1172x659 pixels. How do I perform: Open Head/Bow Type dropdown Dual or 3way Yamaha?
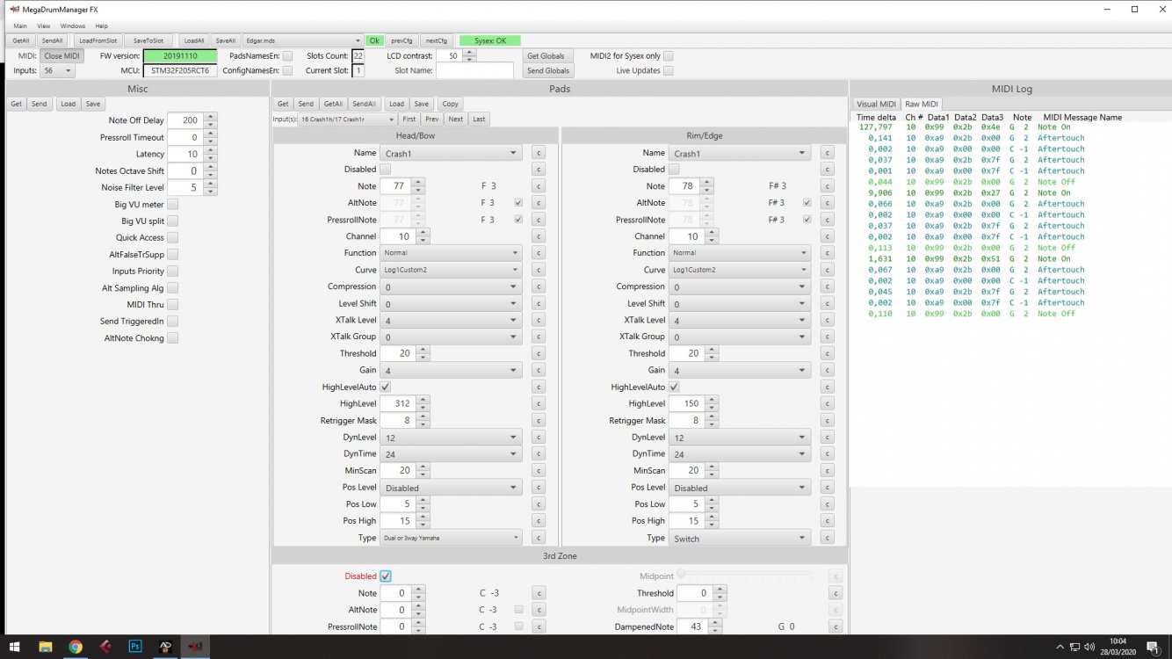[452, 538]
